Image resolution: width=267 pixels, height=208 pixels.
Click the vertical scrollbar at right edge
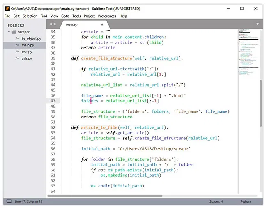[x=260, y=103]
